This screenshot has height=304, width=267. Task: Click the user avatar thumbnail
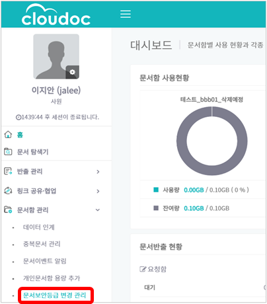pos(56,56)
